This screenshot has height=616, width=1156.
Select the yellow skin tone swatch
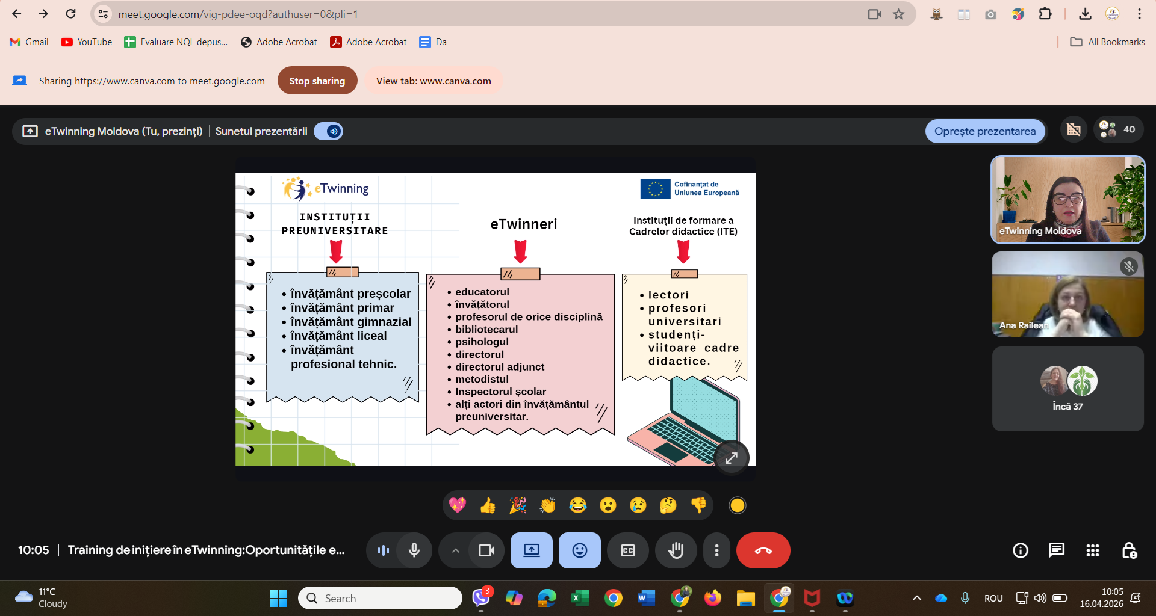[x=737, y=505]
